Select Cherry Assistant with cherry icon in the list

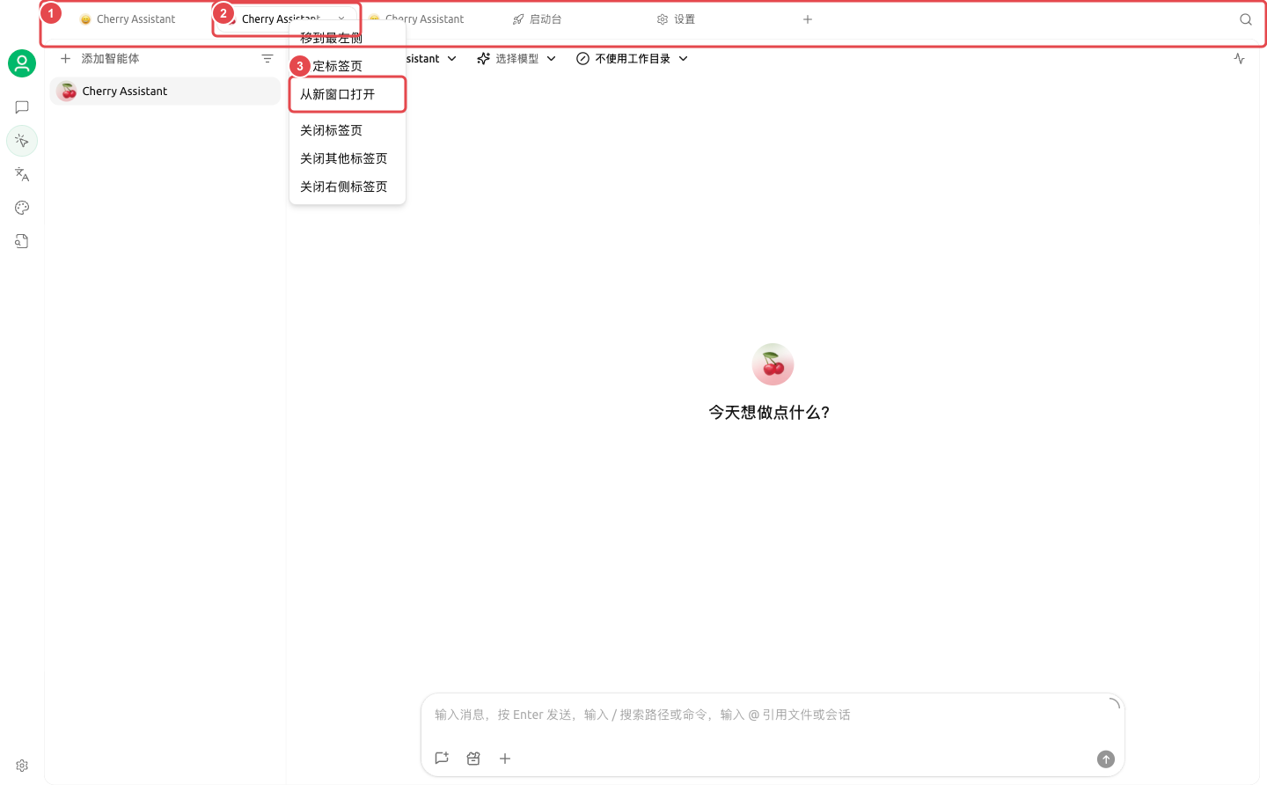(x=165, y=92)
